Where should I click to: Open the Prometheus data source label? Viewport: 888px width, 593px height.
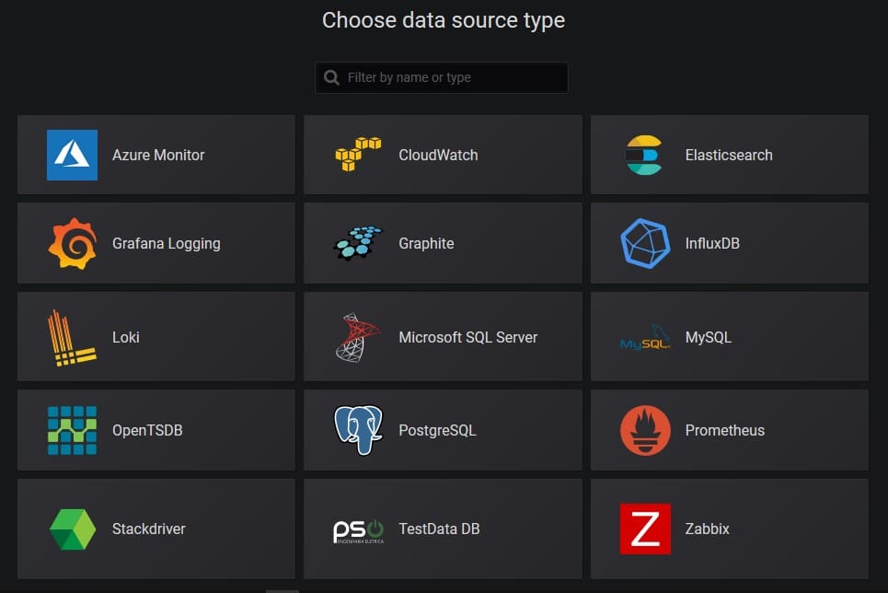click(x=725, y=430)
